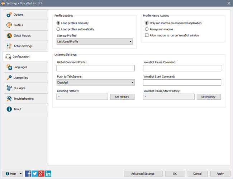Click the OK button
The width and height of the screenshot is (233, 179).
pos(175,174)
